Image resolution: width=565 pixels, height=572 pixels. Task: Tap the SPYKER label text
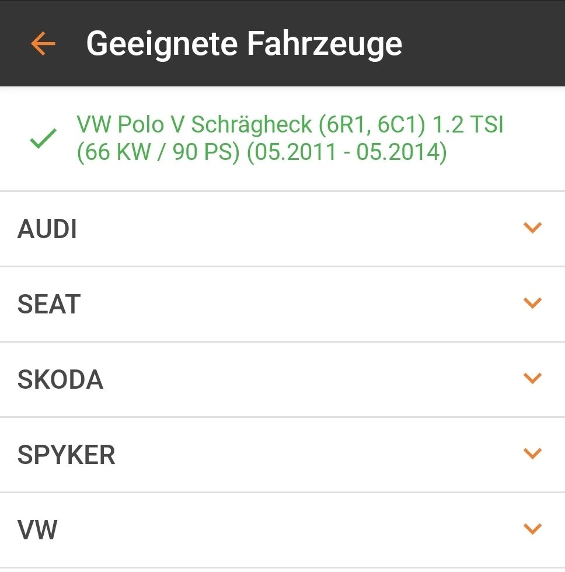pyautogui.click(x=67, y=455)
